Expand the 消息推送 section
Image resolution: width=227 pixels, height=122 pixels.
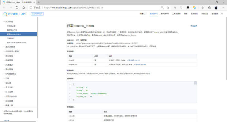pyautogui.click(x=4, y=65)
